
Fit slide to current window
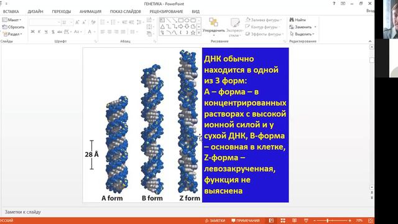point(371,220)
